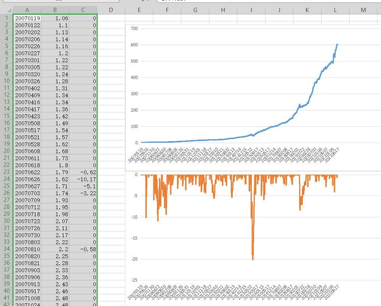Select column M header
381x306 pixels.
pyautogui.click(x=363, y=10)
